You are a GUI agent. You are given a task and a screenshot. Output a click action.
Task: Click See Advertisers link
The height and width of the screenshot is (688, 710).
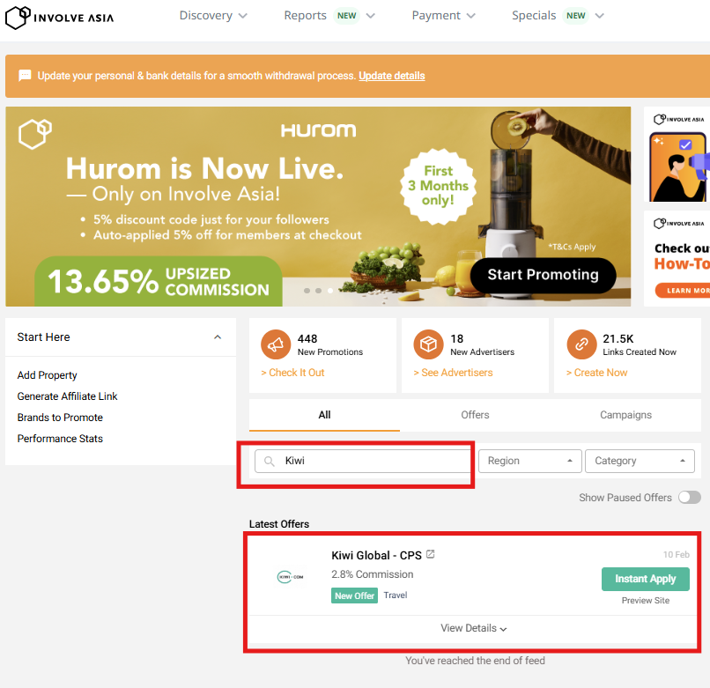click(453, 373)
